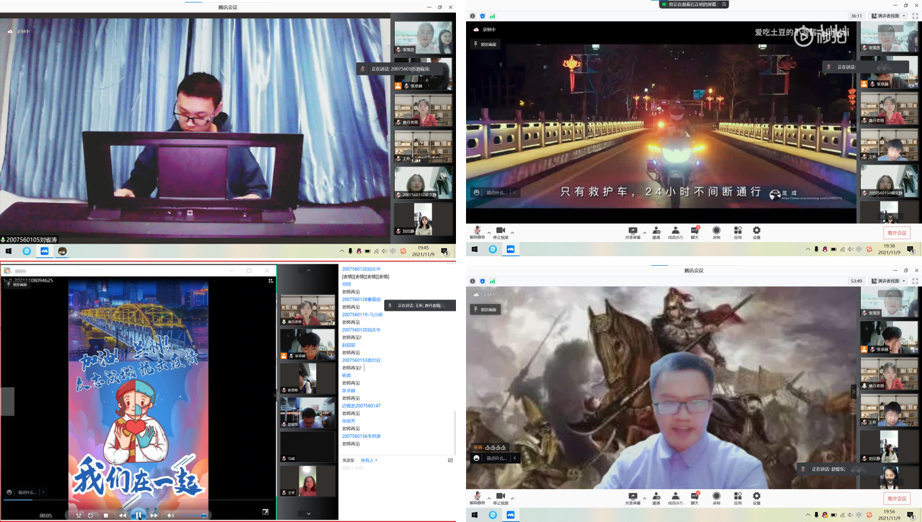Screen dimensions: 922x522
Task: Open 成员(67) in the ambulance video meeting
Action: [675, 232]
